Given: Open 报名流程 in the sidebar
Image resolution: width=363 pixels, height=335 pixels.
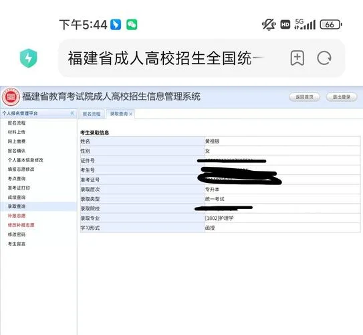Looking at the screenshot, I should pyautogui.click(x=17, y=123).
